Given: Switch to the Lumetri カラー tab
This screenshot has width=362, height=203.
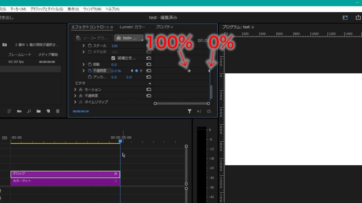Looking at the screenshot, I should (132, 27).
